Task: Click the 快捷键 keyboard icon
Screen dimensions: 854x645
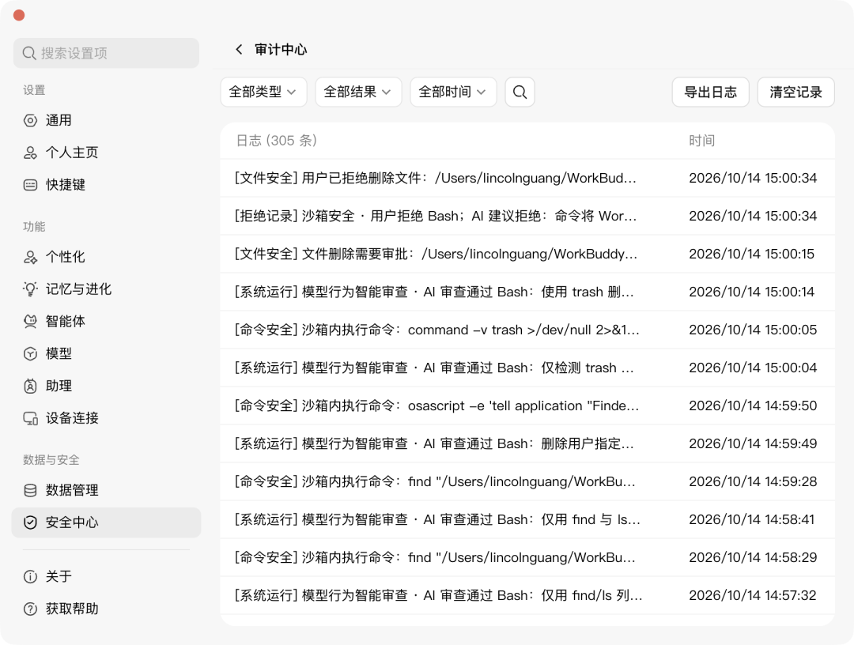Action: point(31,185)
